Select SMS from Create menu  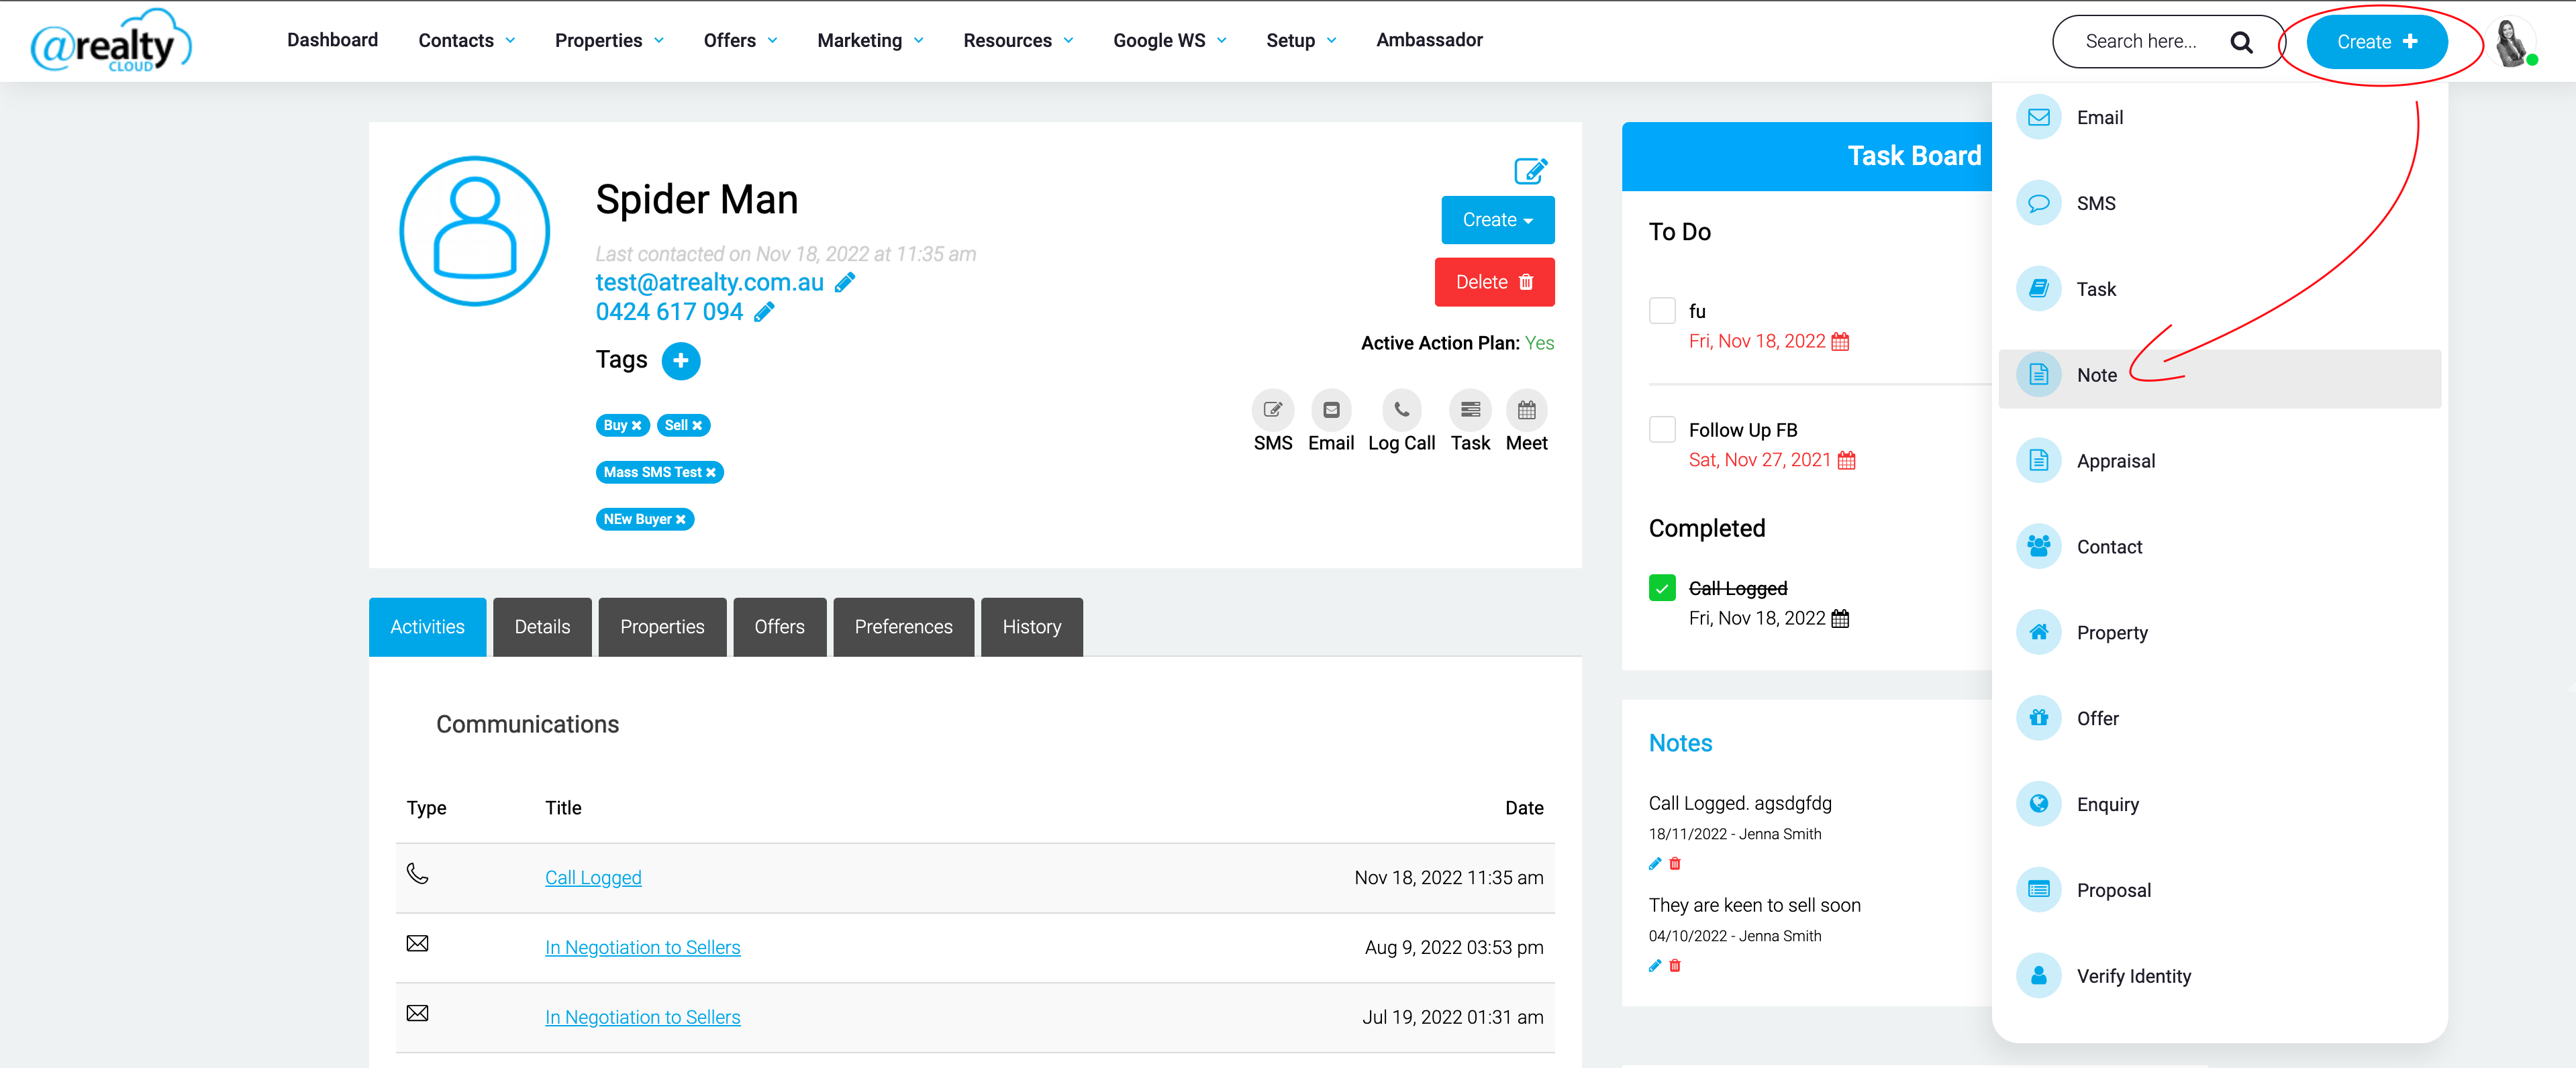click(x=2219, y=204)
